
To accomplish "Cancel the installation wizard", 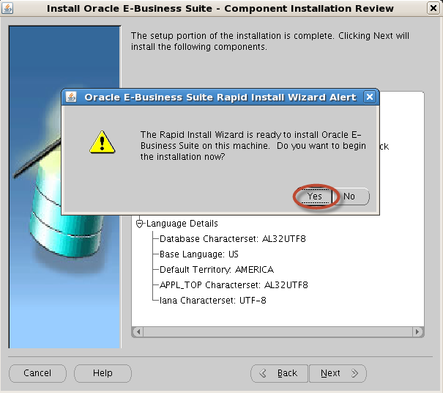I will click(37, 373).
